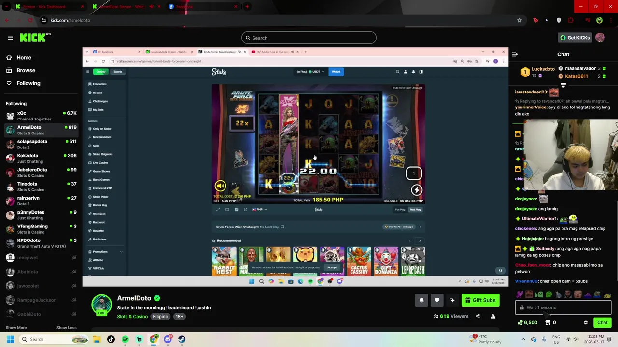The width and height of the screenshot is (618, 347).
Task: Focus the Kick search field
Action: coord(309,38)
